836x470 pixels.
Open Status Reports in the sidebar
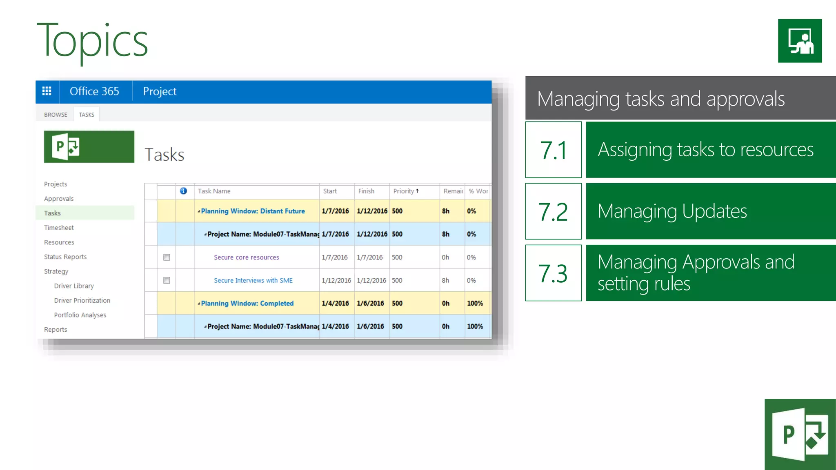click(65, 257)
